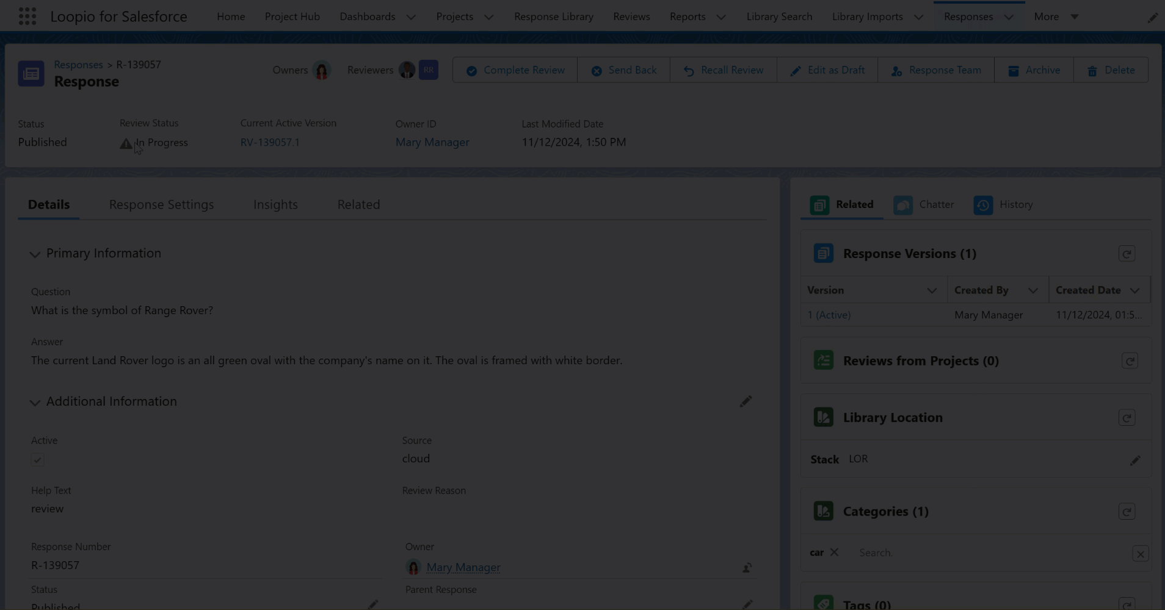The image size is (1165, 610).
Task: Click Recall Review button
Action: coord(724,70)
